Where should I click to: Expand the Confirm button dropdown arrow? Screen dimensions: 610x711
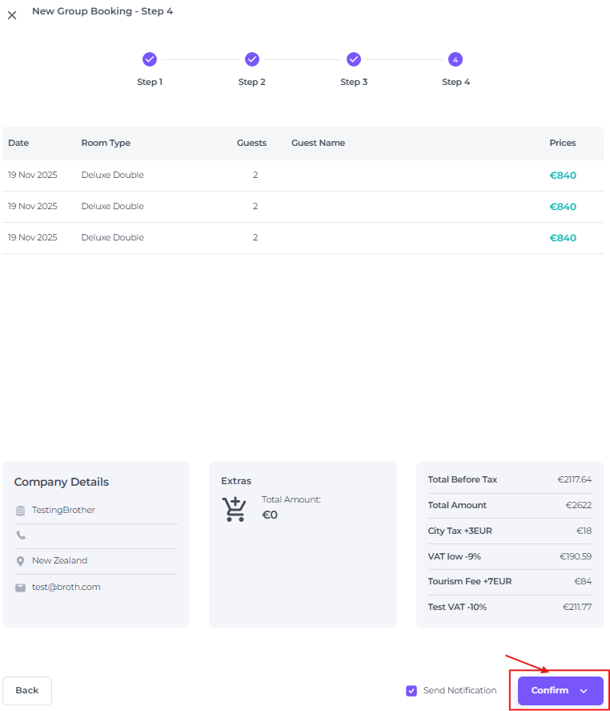(x=584, y=691)
